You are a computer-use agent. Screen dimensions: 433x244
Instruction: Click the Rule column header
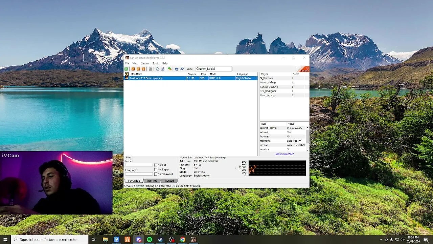coord(273,124)
